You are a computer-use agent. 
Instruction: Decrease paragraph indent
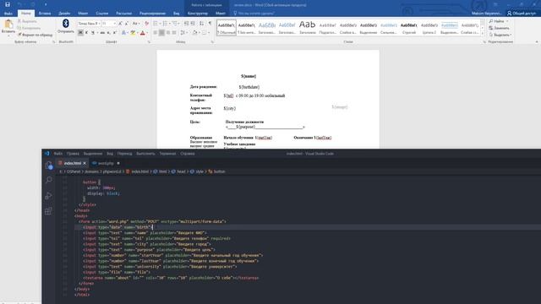pos(186,24)
